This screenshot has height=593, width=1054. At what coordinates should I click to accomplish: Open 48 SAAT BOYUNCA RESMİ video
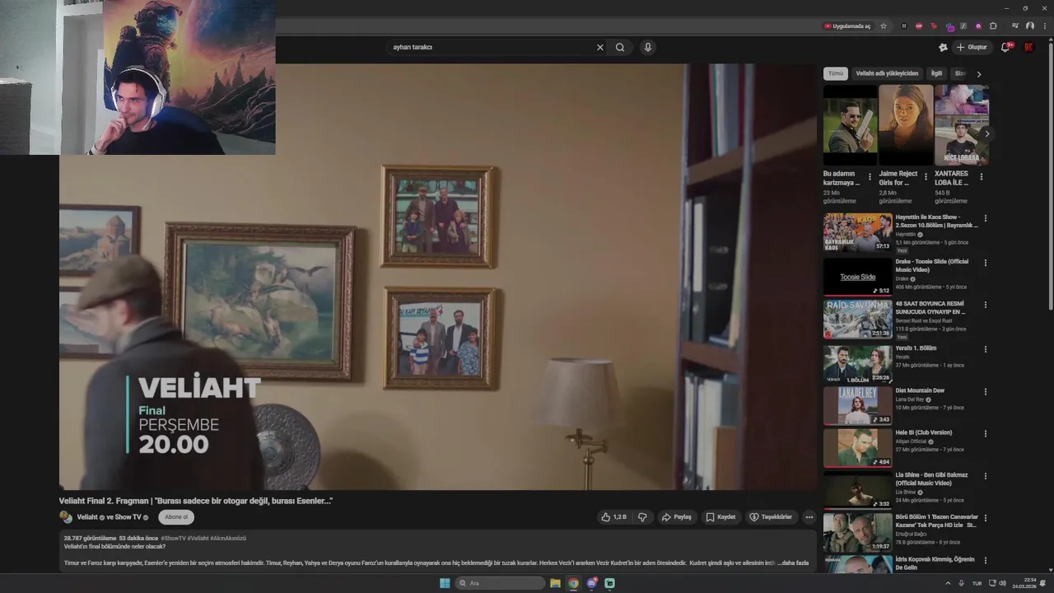[930, 307]
